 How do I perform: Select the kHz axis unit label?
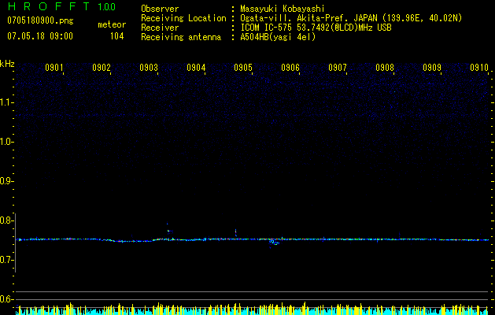[x=7, y=64]
